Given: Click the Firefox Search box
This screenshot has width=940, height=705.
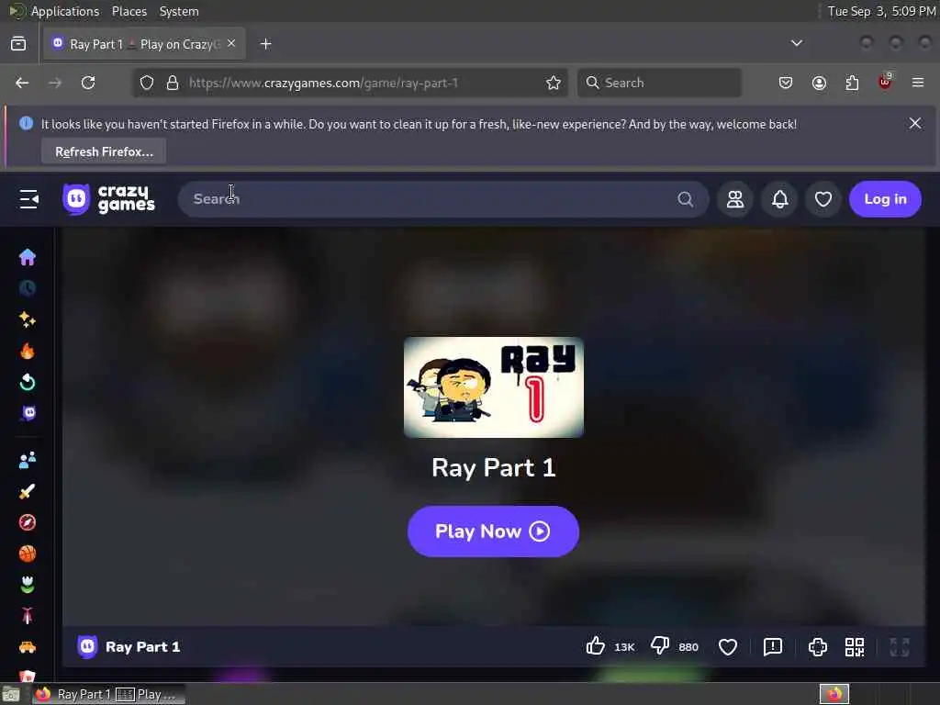Looking at the screenshot, I should tap(659, 83).
